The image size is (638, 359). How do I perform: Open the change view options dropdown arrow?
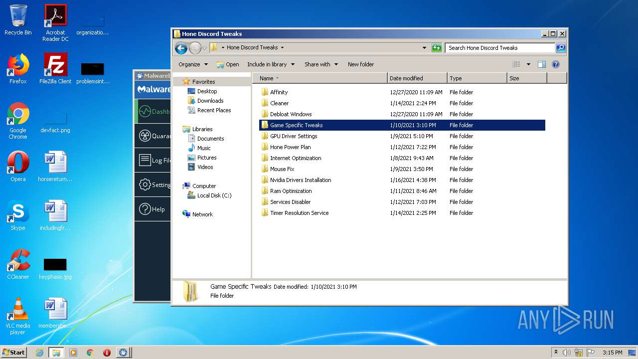click(528, 64)
